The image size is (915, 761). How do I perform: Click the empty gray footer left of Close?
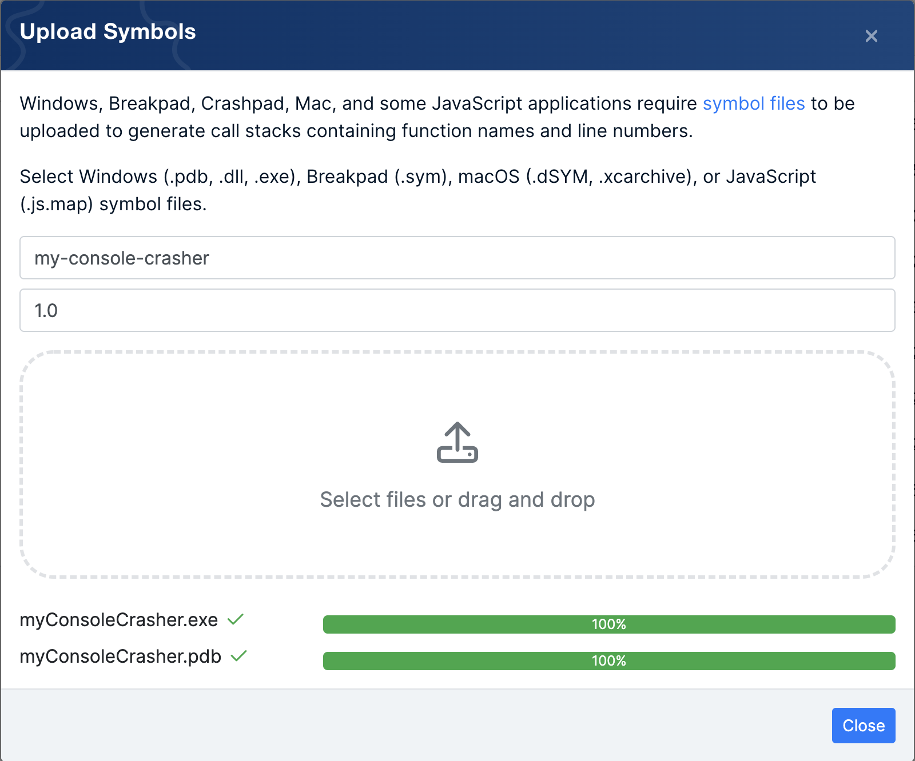400,726
